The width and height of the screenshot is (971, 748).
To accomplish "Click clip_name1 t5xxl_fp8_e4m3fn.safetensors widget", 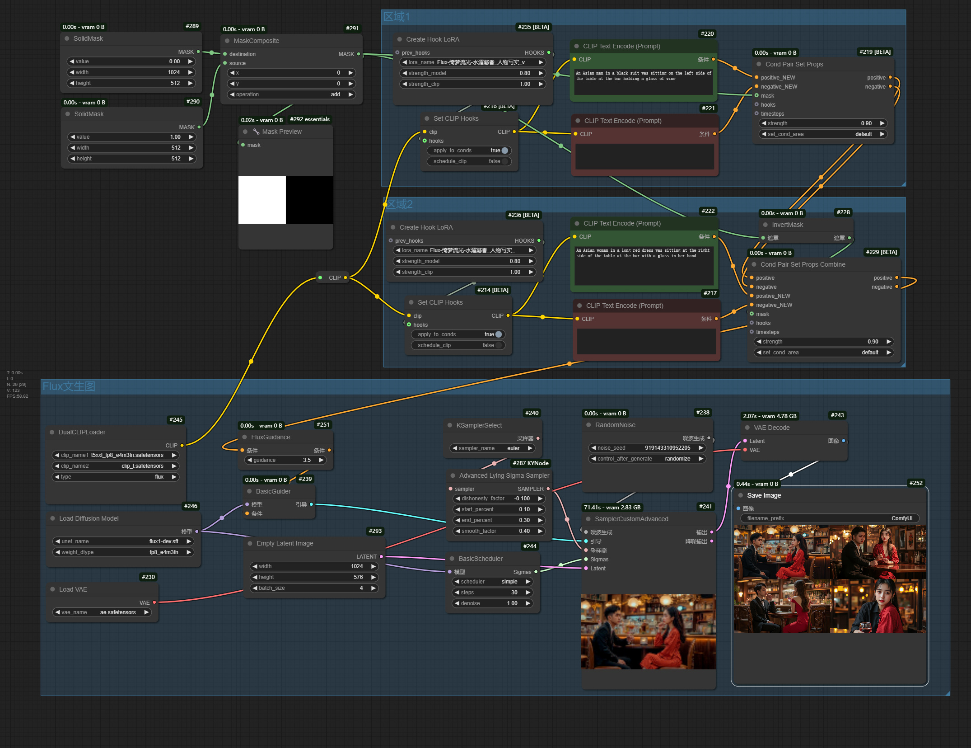I will coord(115,455).
